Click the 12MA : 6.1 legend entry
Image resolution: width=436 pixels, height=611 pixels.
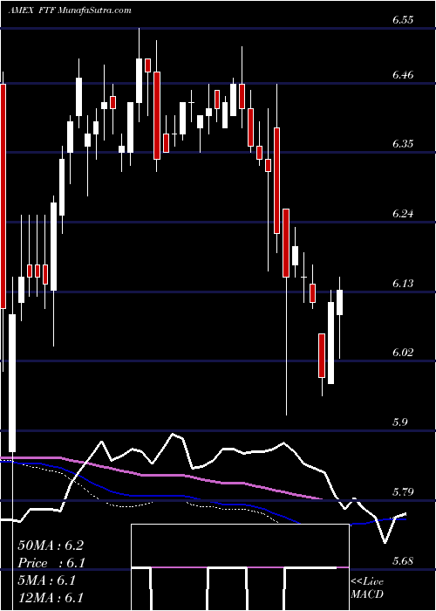pyautogui.click(x=51, y=598)
